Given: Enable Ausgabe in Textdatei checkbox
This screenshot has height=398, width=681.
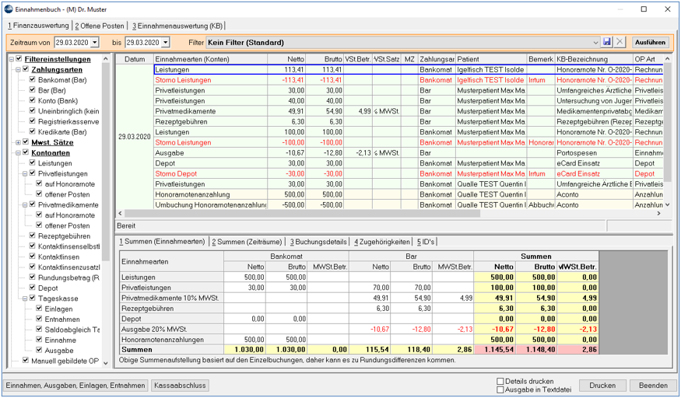Looking at the screenshot, I should (500, 389).
